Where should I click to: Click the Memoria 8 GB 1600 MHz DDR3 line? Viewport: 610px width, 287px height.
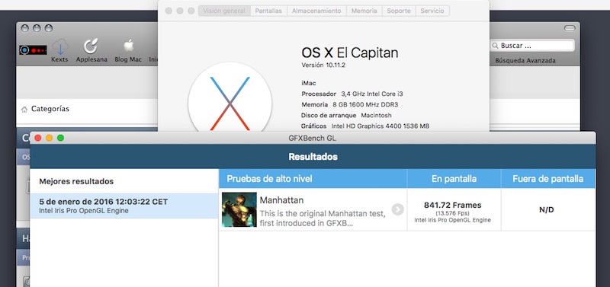350,105
